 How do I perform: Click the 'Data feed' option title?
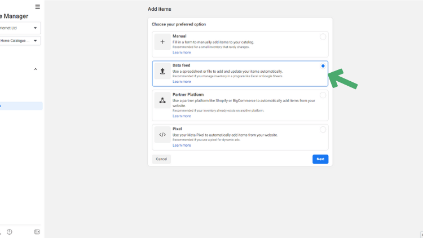[181, 65]
